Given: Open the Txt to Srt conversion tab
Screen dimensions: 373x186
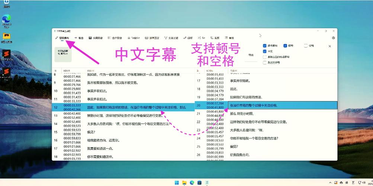Looking at the screenshot, I should tap(134, 38).
